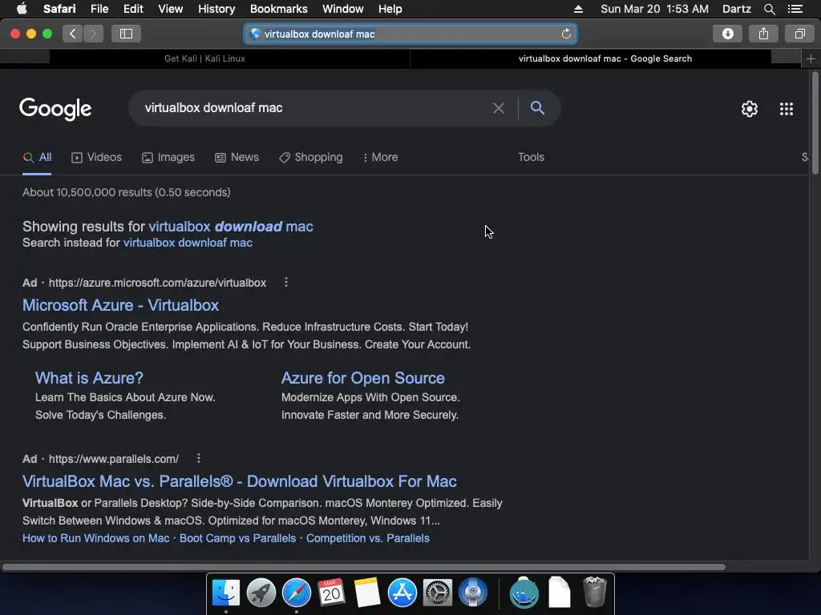This screenshot has height=615, width=821.
Task: Select the News search filter
Action: (237, 158)
